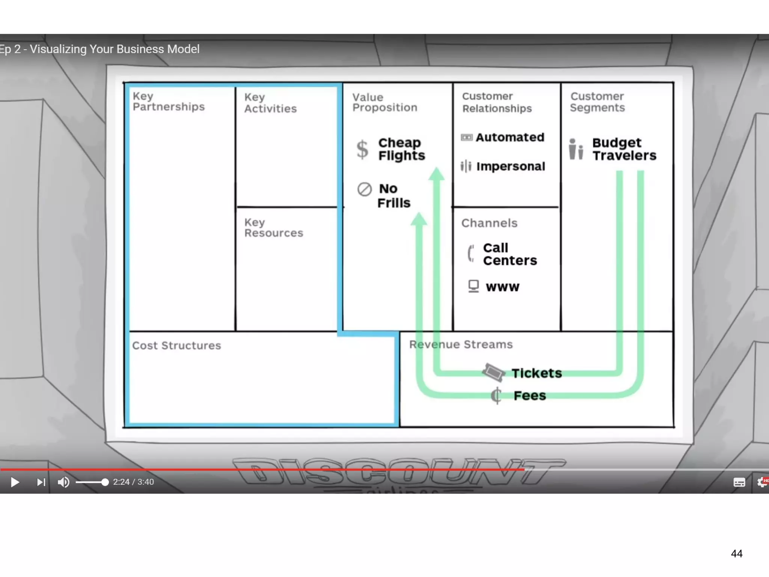This screenshot has height=577, width=769.
Task: Click the Cost Structures heading
Action: coord(176,346)
